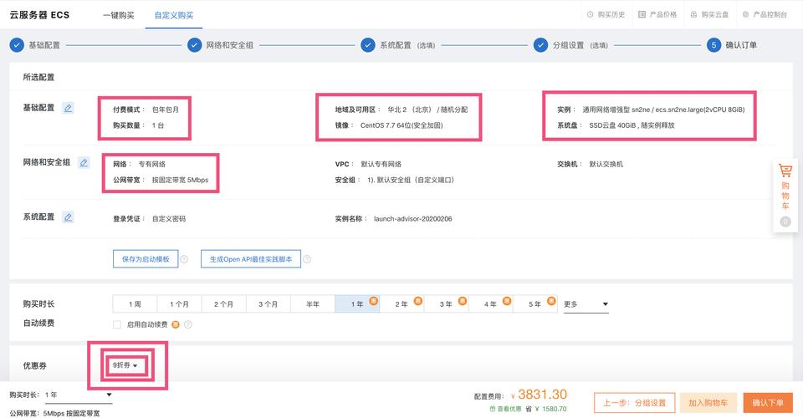Click the 基础配置 step checkmark circle

(x=17, y=45)
